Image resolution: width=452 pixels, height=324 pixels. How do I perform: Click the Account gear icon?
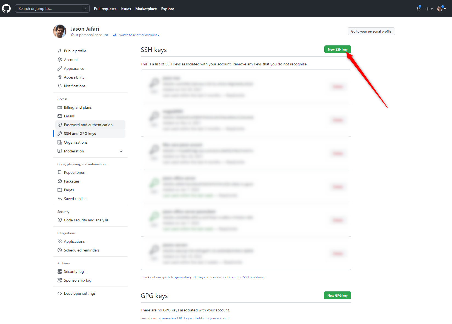click(x=60, y=60)
